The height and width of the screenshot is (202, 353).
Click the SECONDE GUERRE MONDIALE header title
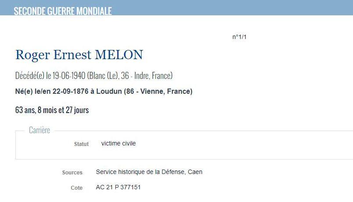coord(63,11)
